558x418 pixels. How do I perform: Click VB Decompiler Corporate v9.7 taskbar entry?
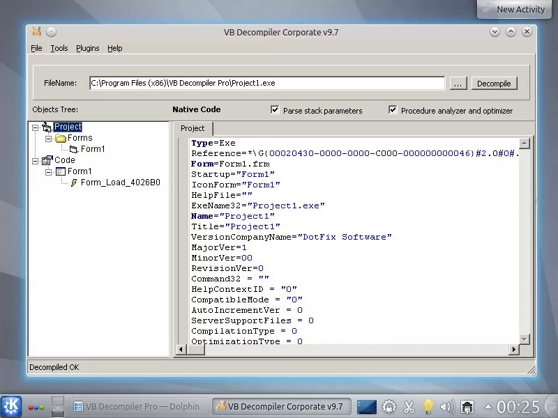[x=282, y=406]
